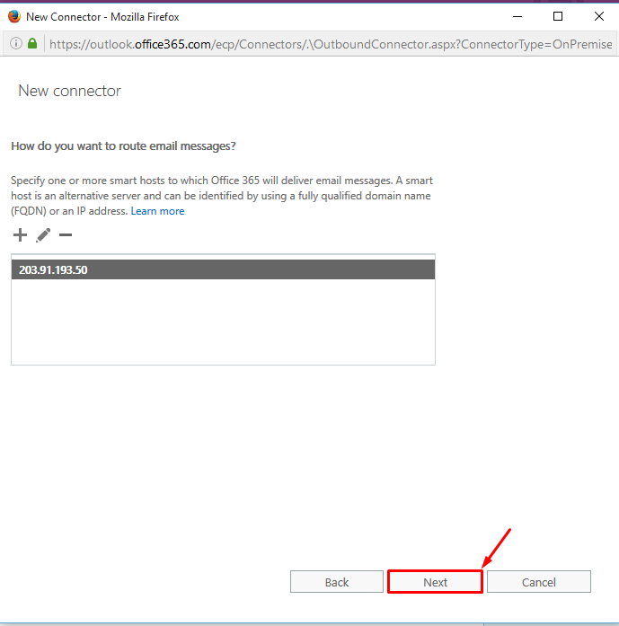619x626 pixels.
Task: Cancel the new connector wizard
Action: coord(539,582)
